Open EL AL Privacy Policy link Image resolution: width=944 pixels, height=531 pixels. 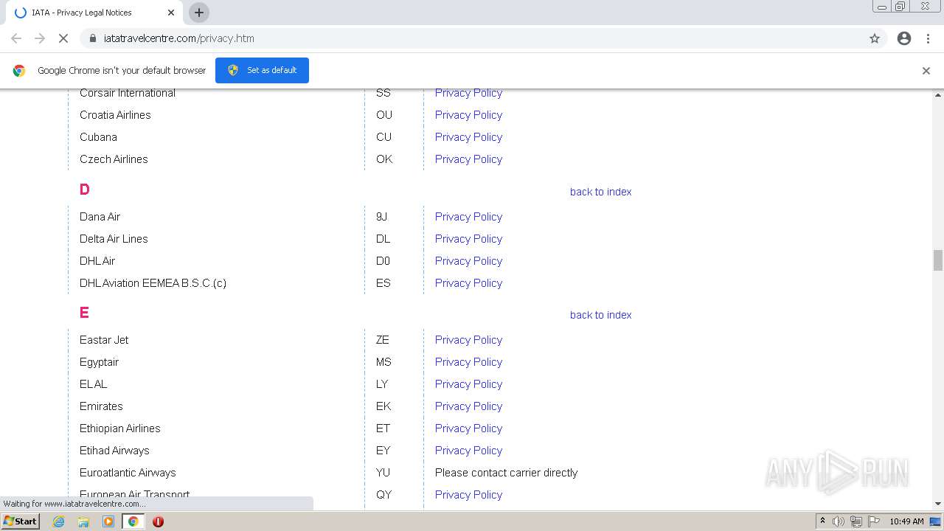coord(468,384)
